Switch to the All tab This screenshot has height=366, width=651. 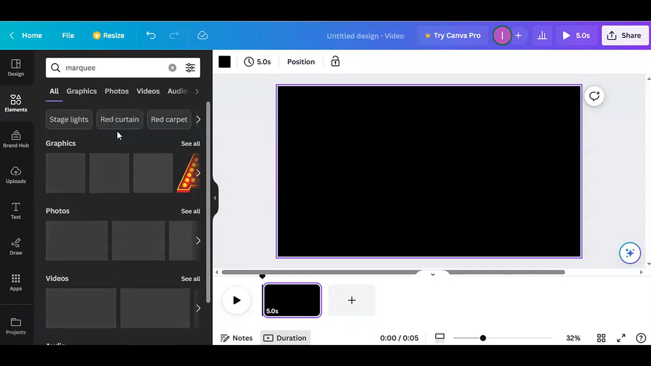(x=54, y=91)
